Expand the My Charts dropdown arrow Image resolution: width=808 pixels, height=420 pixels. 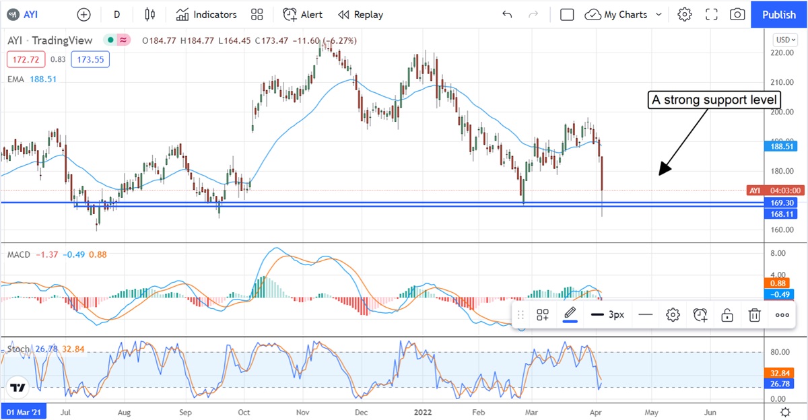point(659,14)
